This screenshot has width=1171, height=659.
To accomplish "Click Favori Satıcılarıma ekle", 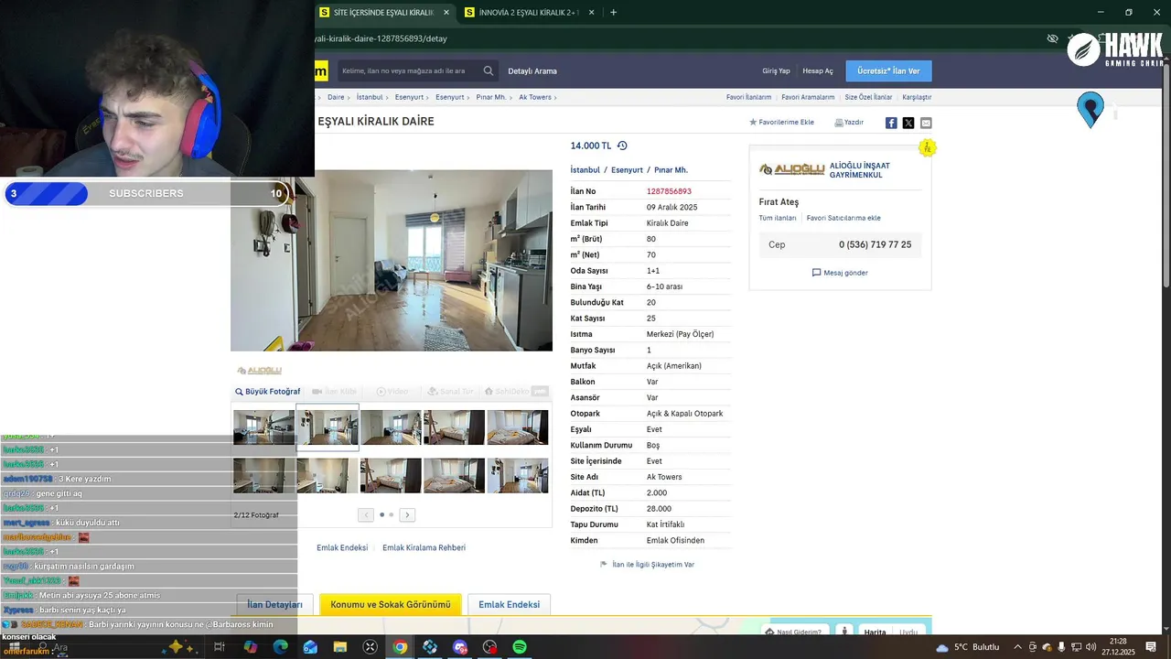I will (843, 218).
